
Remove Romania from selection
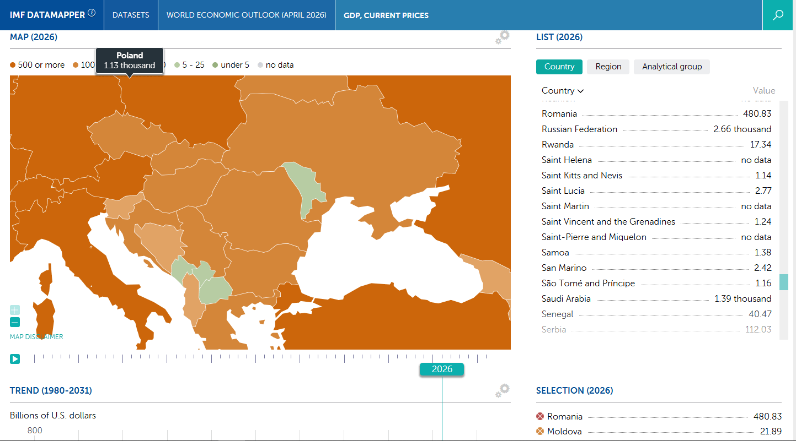[x=540, y=417]
